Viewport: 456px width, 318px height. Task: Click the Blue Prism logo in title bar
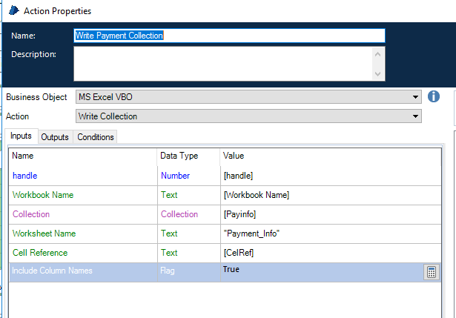click(13, 11)
